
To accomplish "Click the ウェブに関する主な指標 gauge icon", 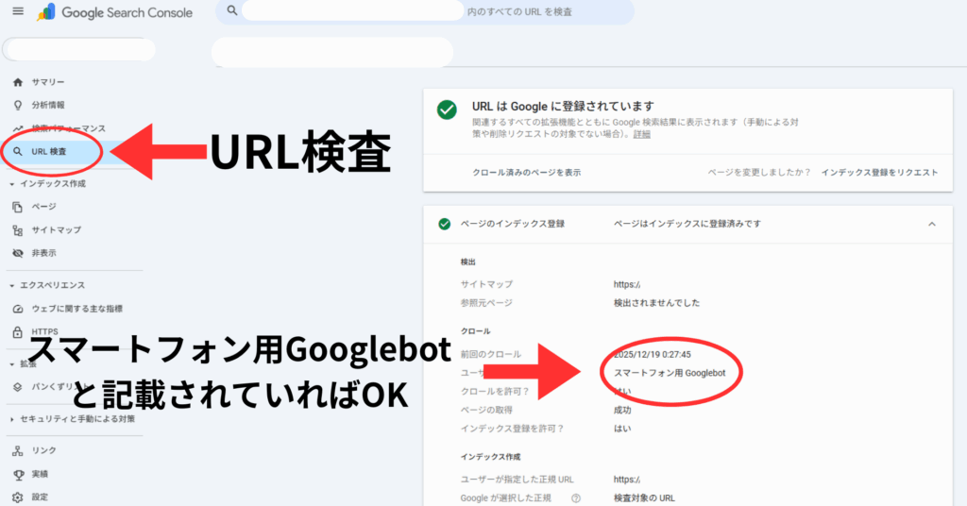I will click(18, 309).
